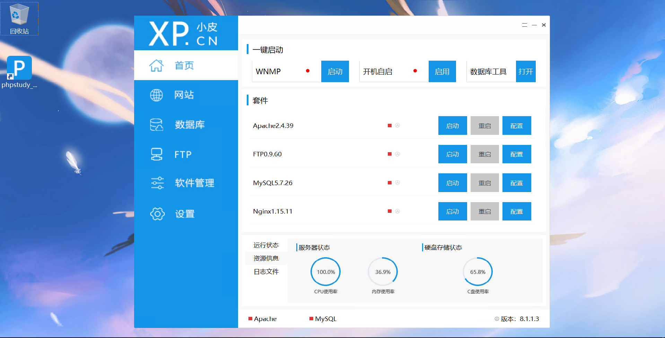Restart FTP0.9.60 with 重启

pyautogui.click(x=485, y=154)
